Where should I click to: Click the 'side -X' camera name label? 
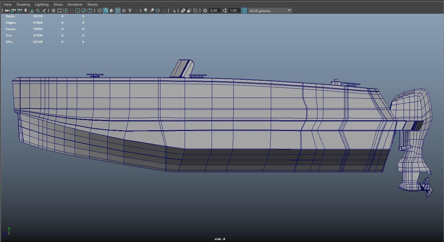(220, 239)
